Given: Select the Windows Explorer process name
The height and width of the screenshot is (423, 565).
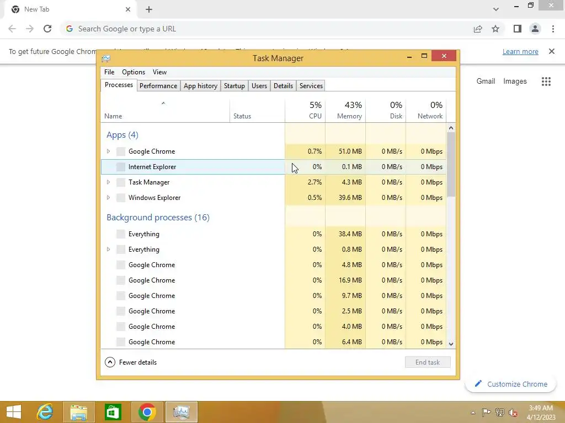Looking at the screenshot, I should [x=154, y=198].
